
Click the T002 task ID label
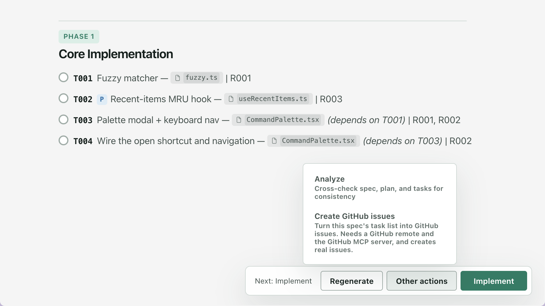coord(83,99)
